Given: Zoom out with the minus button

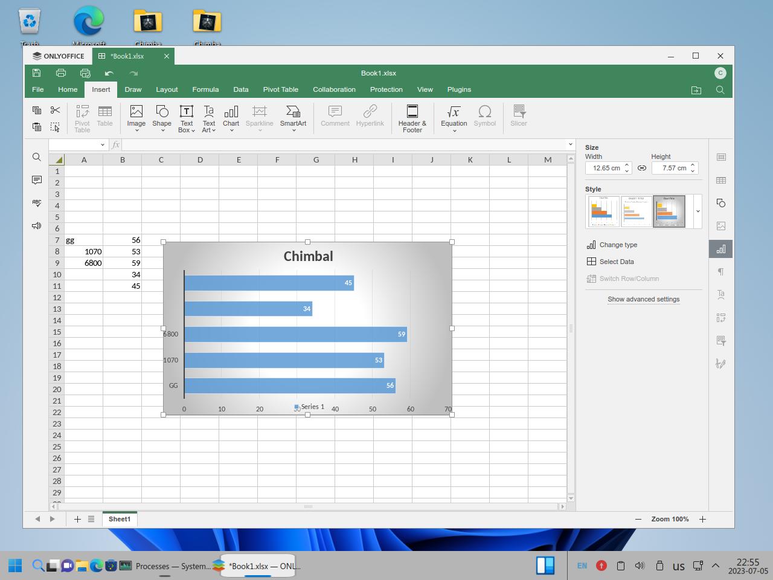Looking at the screenshot, I should pyautogui.click(x=638, y=519).
